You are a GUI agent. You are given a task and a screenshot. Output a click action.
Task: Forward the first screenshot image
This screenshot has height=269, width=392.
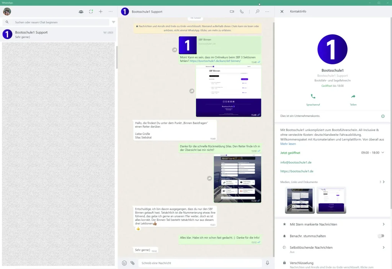click(x=192, y=91)
